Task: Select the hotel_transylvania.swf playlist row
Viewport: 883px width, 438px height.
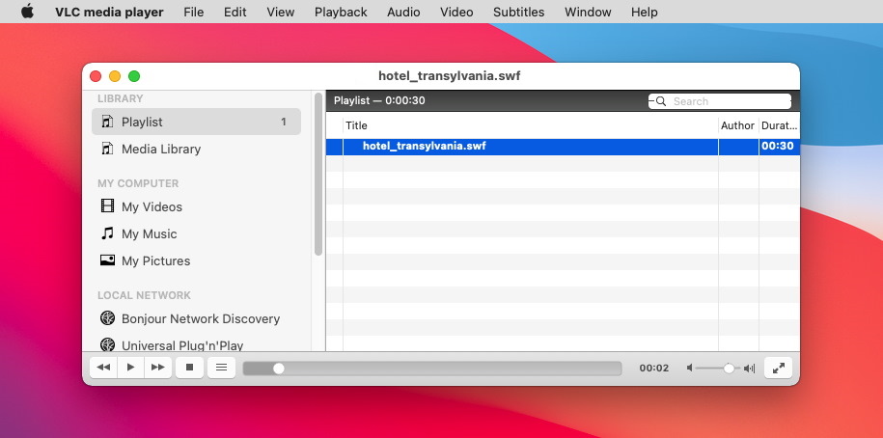Action: [563, 147]
